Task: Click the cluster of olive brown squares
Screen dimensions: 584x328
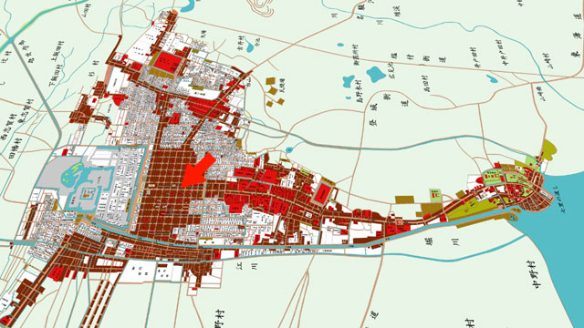Action: tap(275, 91)
